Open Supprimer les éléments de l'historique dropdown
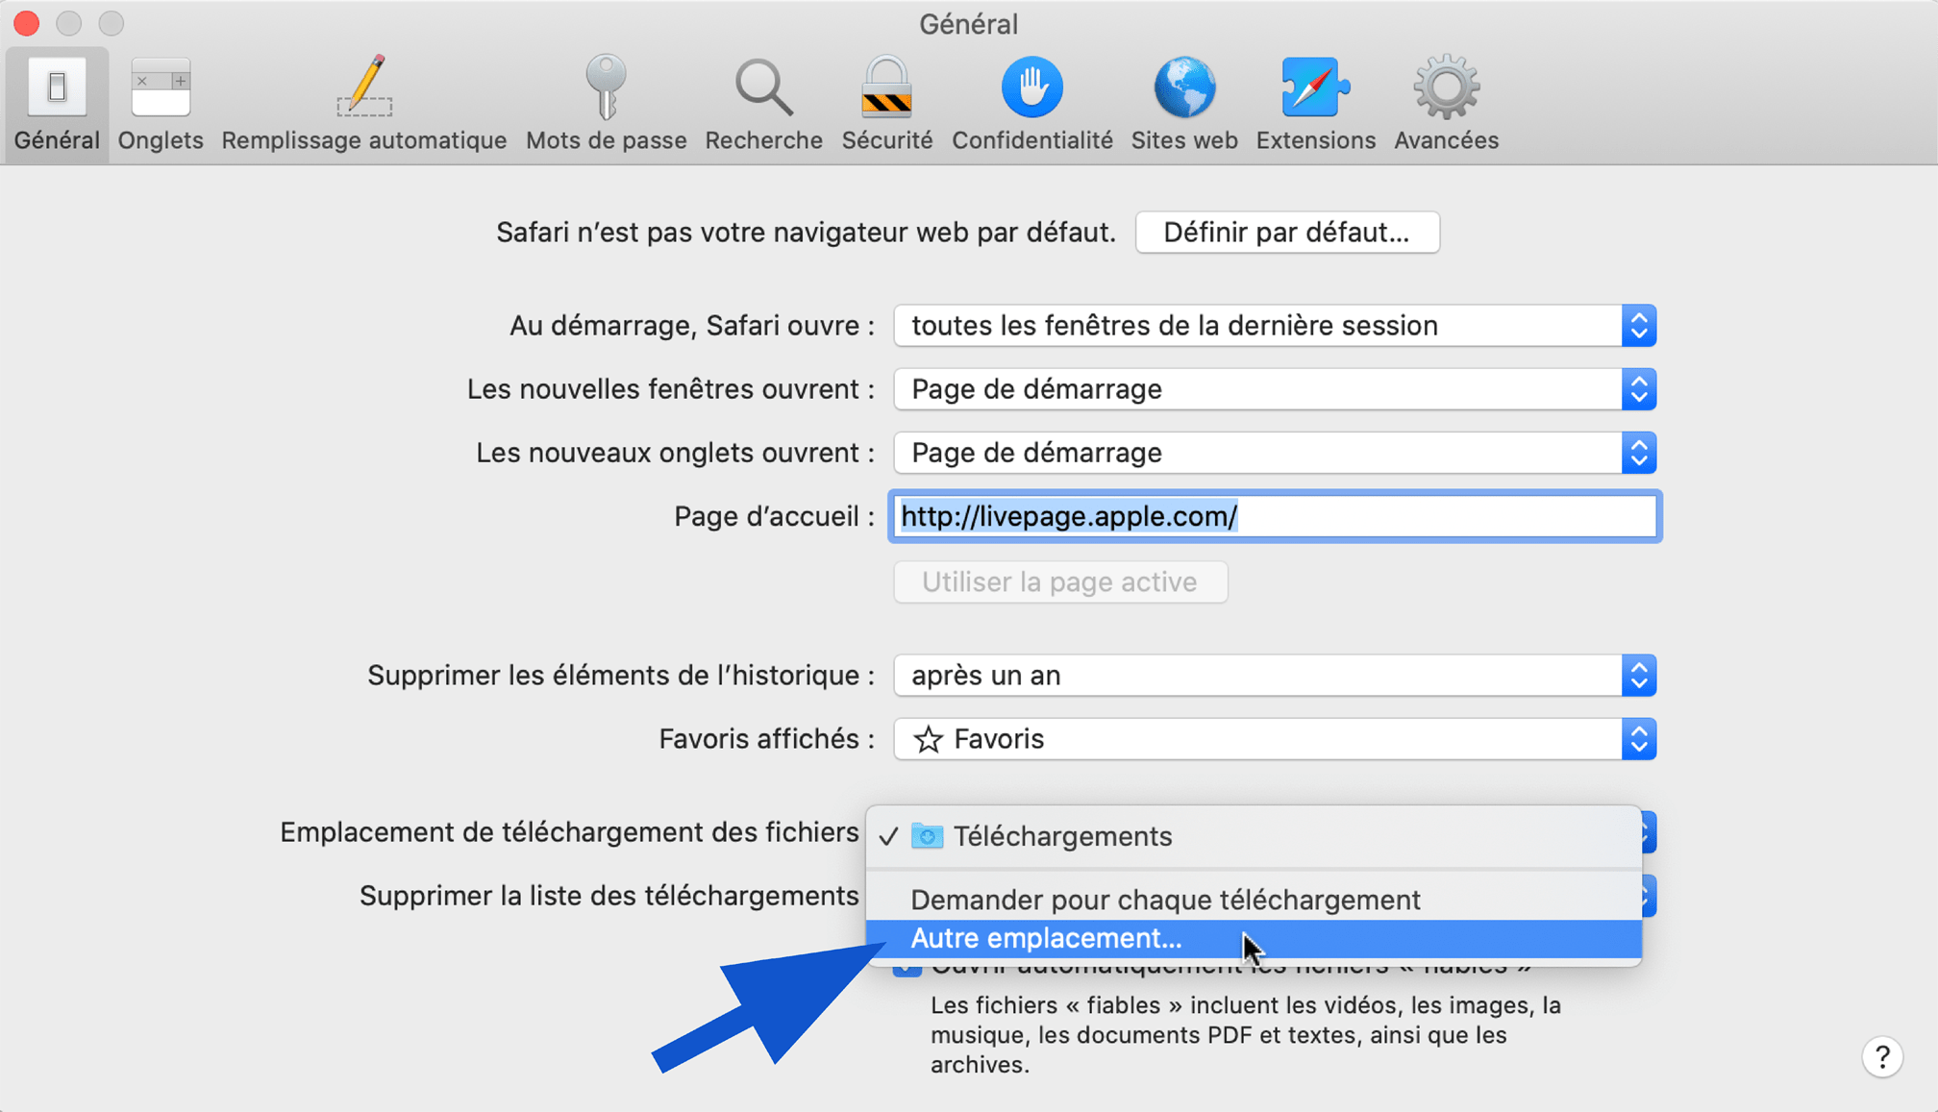Viewport: 1938px width, 1112px height. click(1275, 676)
